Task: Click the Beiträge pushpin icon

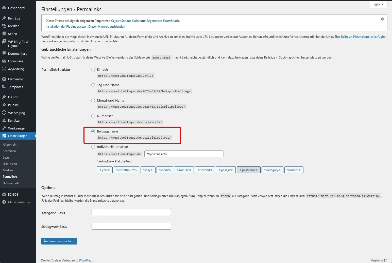Action: (x=4, y=18)
